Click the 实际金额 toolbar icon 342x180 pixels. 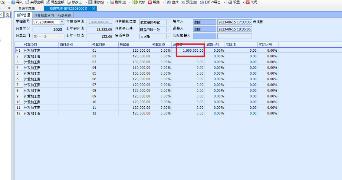pos(27,2)
